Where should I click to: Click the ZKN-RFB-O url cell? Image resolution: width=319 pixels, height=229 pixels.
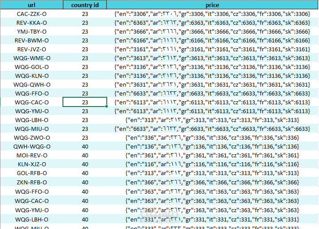pyautogui.click(x=31, y=182)
